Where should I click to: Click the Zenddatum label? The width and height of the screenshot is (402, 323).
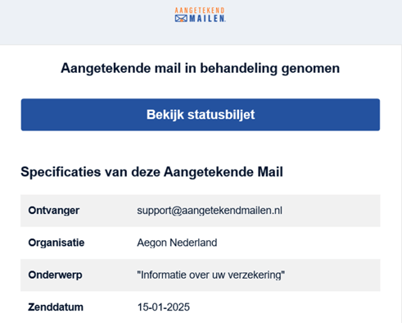(56, 307)
